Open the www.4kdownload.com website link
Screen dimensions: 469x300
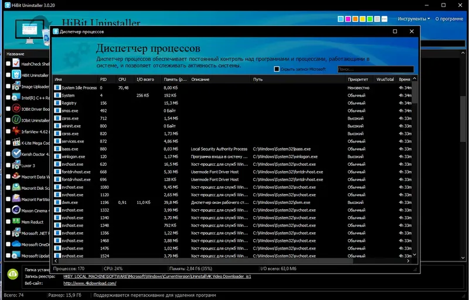tap(90, 283)
